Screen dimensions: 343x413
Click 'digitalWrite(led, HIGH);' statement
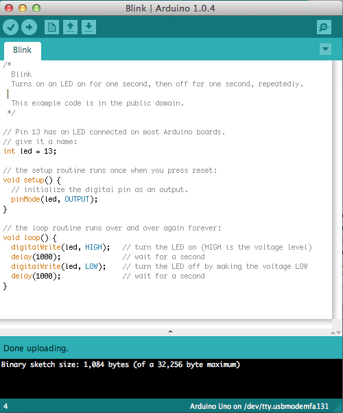pos(60,248)
